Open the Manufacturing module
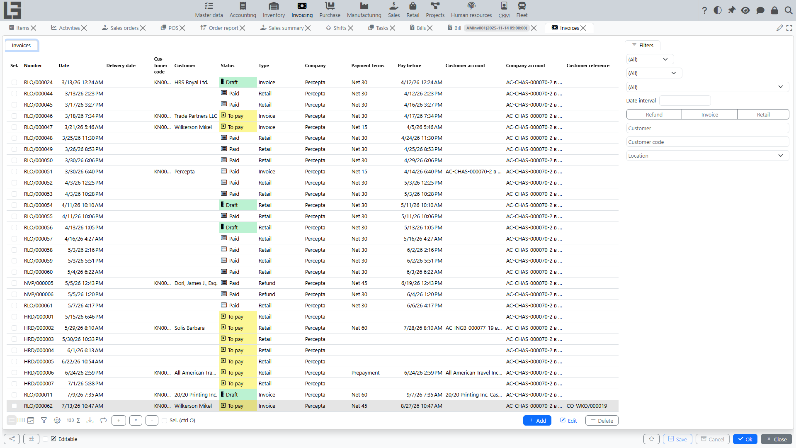The height and width of the screenshot is (448, 796). [364, 10]
